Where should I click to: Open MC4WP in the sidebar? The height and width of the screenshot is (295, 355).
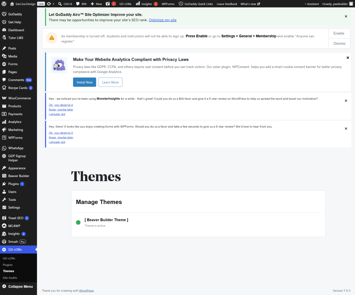18,226
